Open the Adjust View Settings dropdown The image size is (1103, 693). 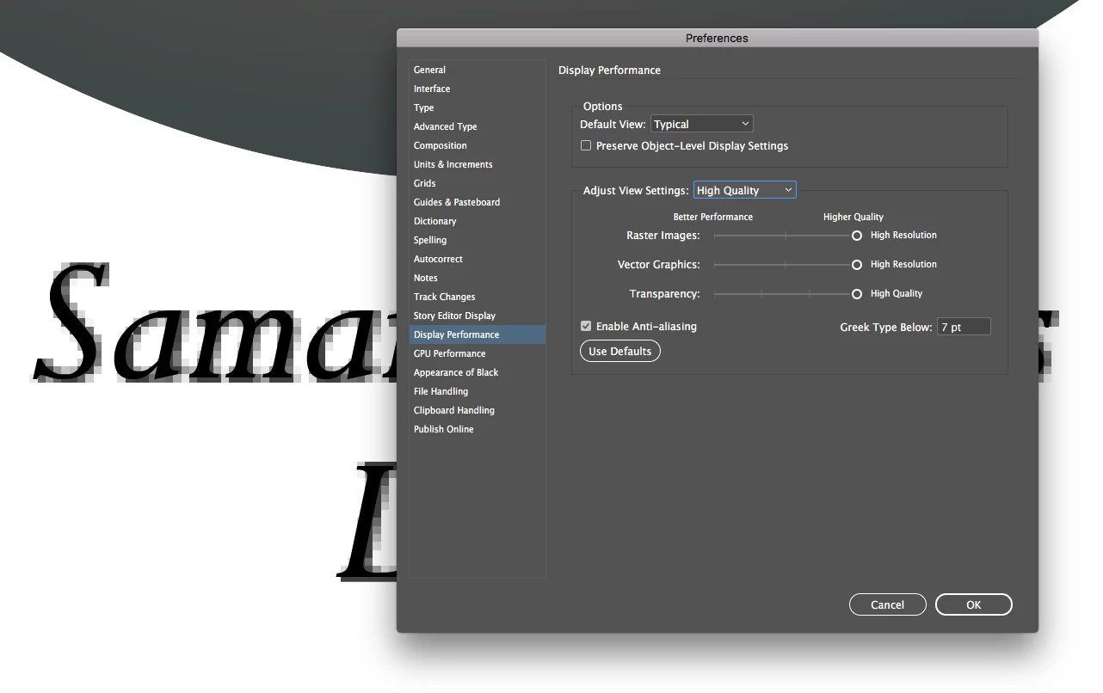coord(745,190)
